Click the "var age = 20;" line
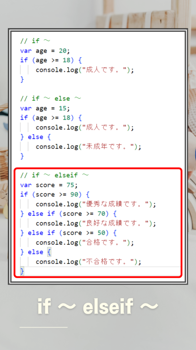Screen dimensions: 196x350 (45, 51)
